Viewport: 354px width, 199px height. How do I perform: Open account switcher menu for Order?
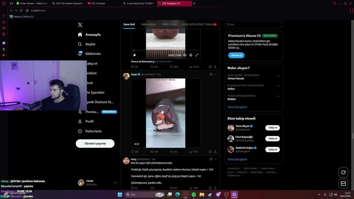115,183
